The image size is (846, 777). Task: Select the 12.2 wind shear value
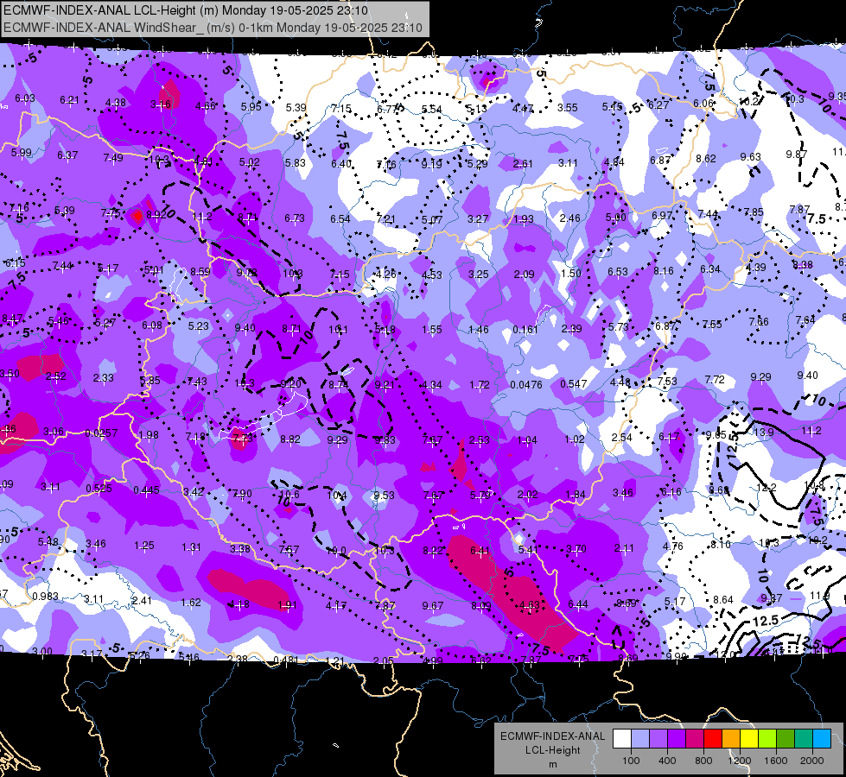[766, 488]
